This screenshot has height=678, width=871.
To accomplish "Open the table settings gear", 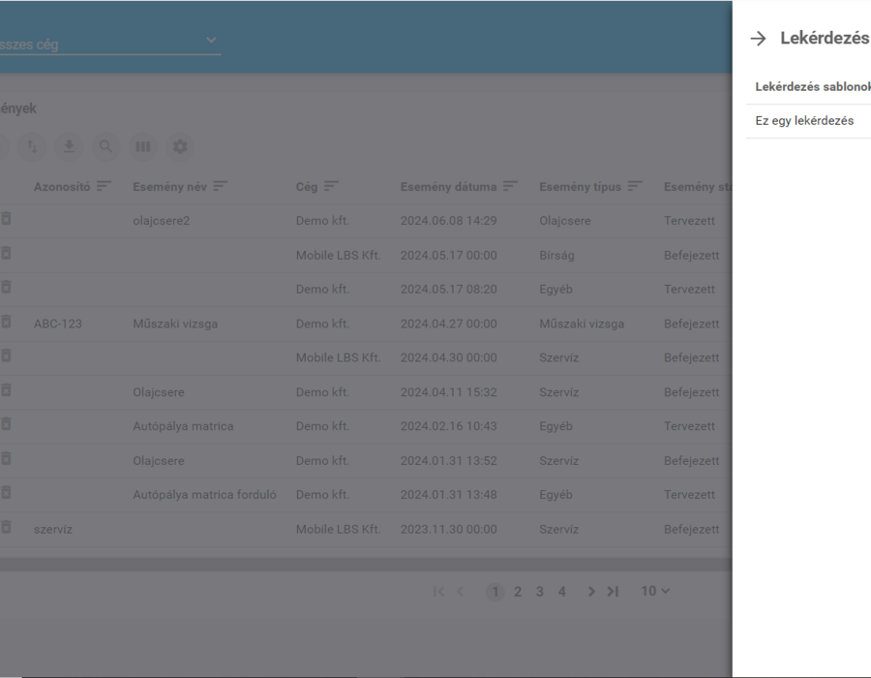I will pos(179,146).
